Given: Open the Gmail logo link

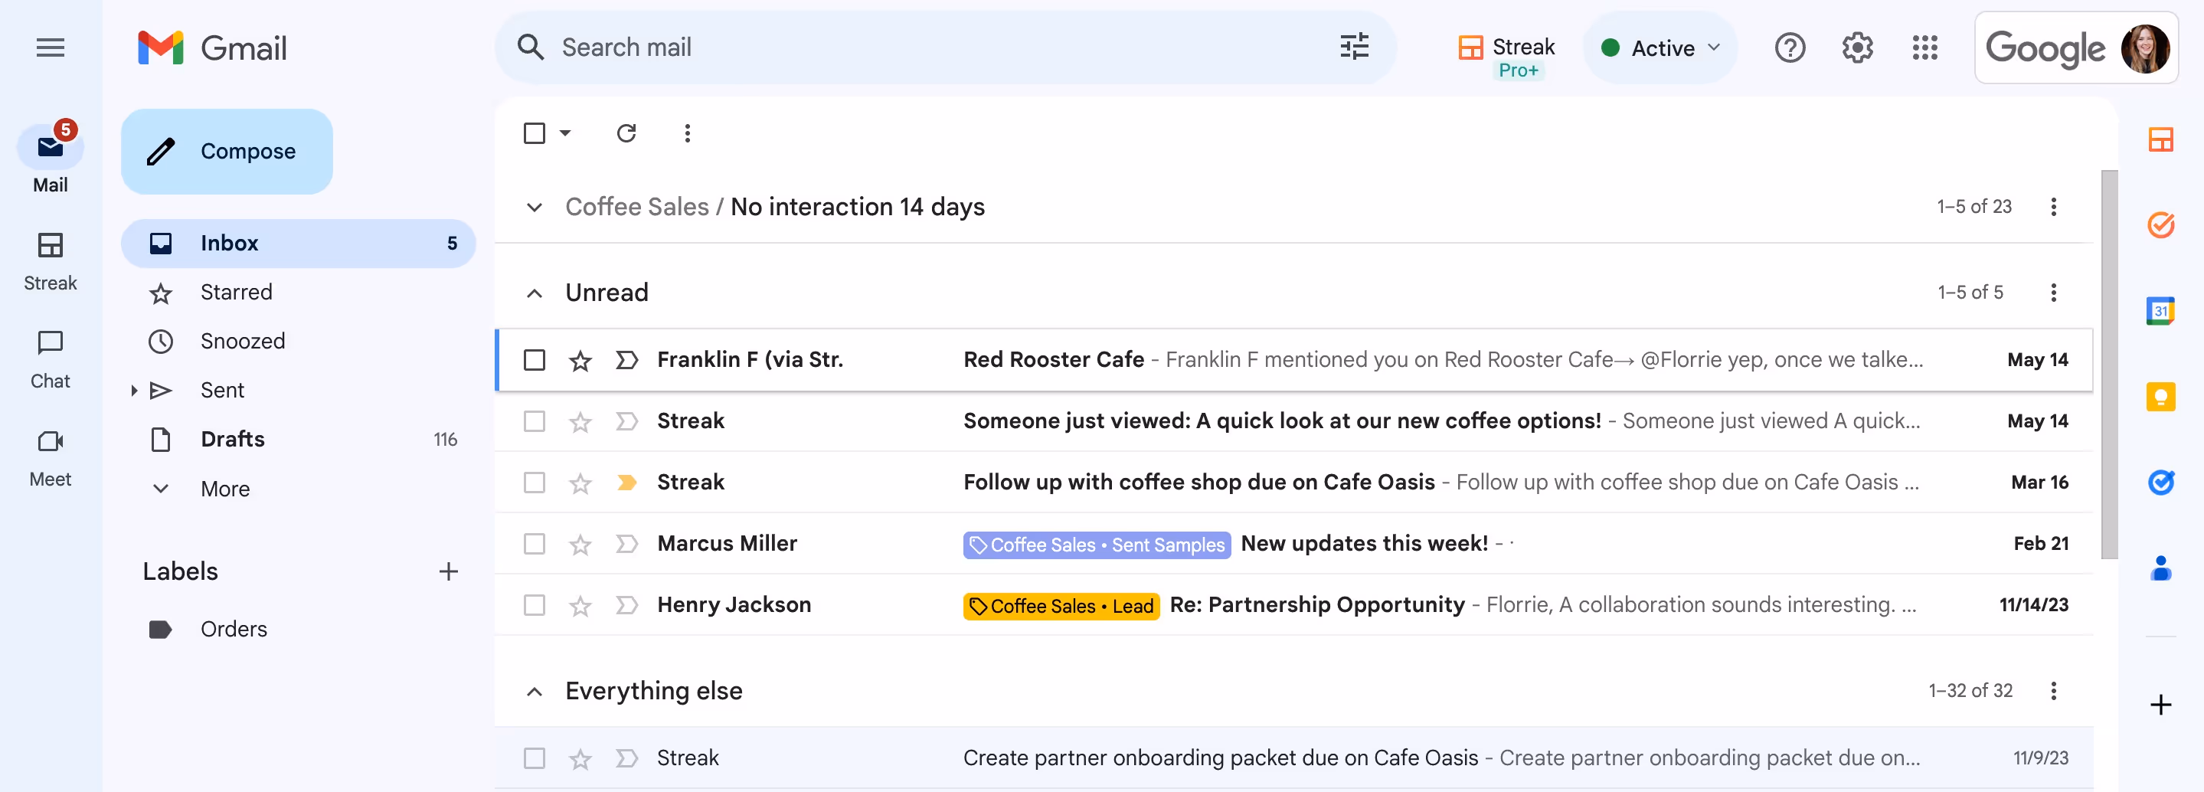Looking at the screenshot, I should [212, 48].
